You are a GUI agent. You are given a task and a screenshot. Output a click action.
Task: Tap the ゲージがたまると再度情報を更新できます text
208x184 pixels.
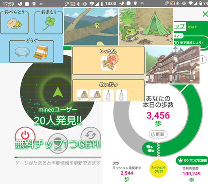(x=58, y=163)
